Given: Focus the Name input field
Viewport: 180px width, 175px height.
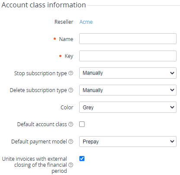Looking at the screenshot, I should click(128, 39).
